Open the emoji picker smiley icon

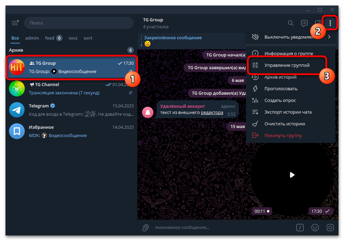315,228
